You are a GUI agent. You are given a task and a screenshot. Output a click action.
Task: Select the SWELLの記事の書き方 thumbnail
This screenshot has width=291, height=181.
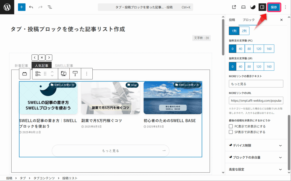pyautogui.click(x=48, y=98)
